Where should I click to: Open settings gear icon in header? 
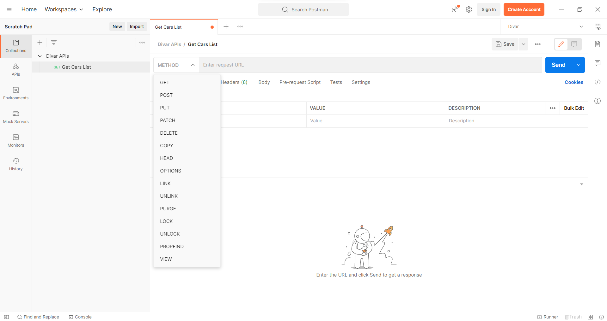[x=469, y=9]
